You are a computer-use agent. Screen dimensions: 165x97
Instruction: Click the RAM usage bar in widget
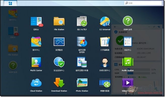click(x=139, y=73)
